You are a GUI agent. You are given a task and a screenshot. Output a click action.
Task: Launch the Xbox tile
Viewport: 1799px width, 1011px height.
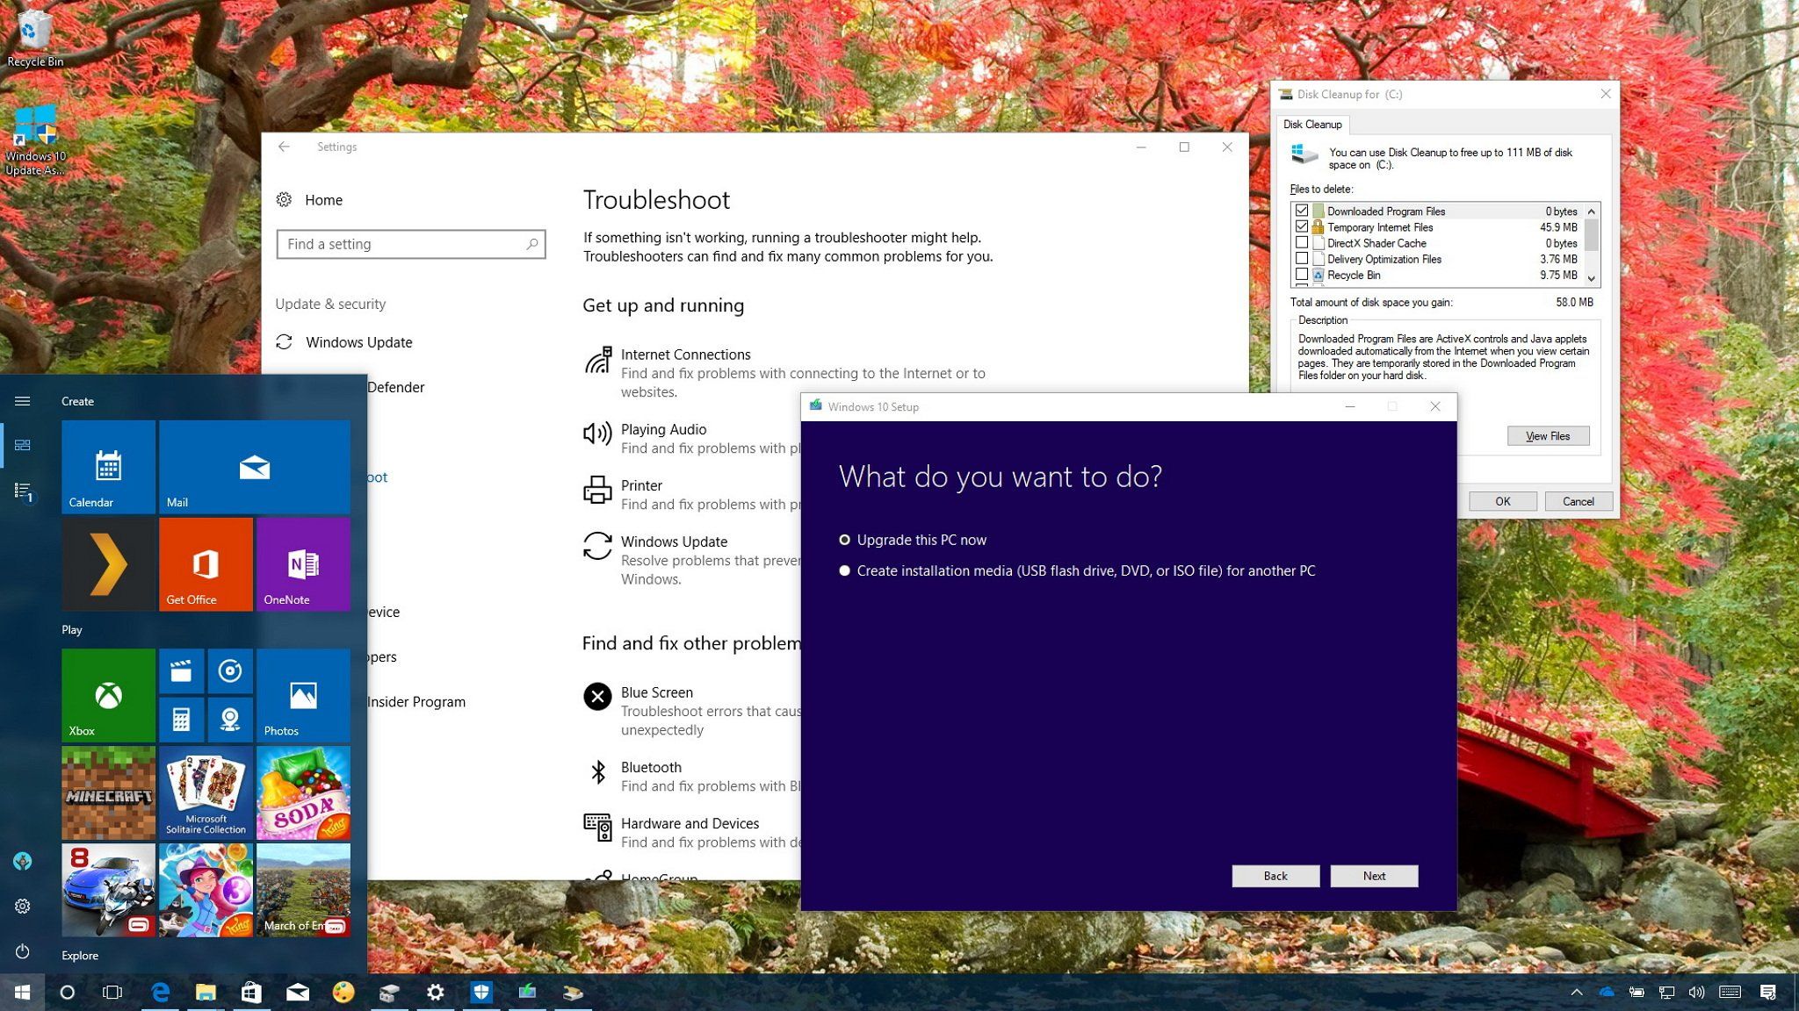click(x=108, y=696)
